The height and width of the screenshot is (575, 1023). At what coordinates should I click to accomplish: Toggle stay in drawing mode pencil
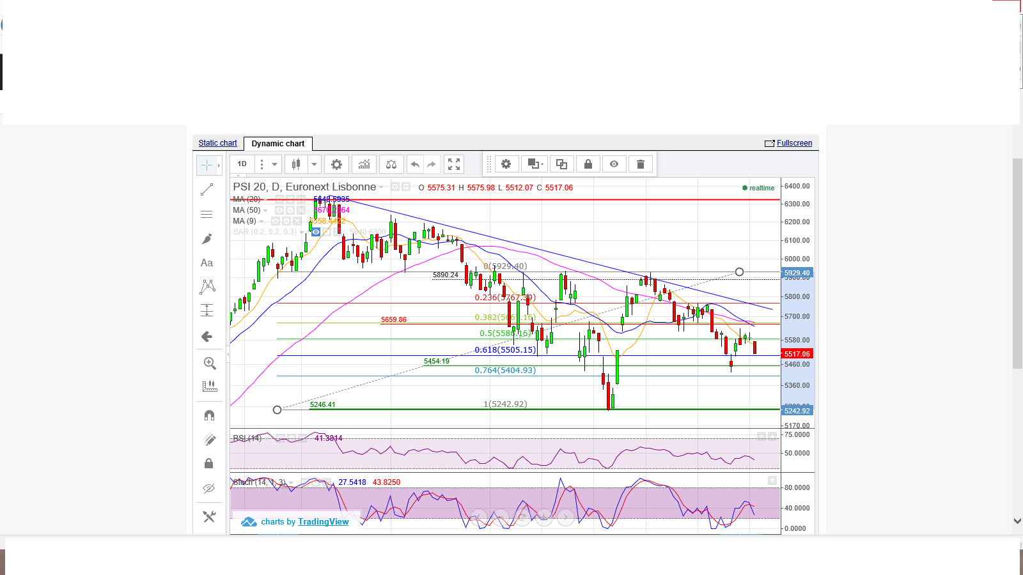209,440
